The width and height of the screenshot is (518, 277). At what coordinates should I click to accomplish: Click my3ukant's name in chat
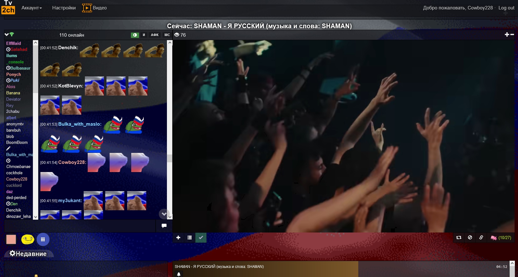(70, 201)
